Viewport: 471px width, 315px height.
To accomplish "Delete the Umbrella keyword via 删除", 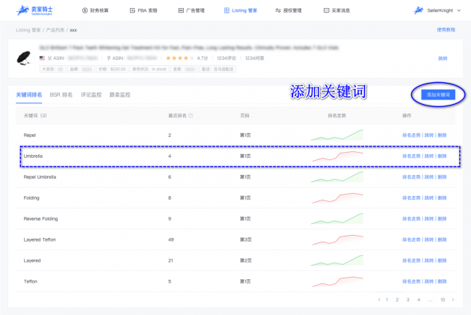I will [x=442, y=156].
